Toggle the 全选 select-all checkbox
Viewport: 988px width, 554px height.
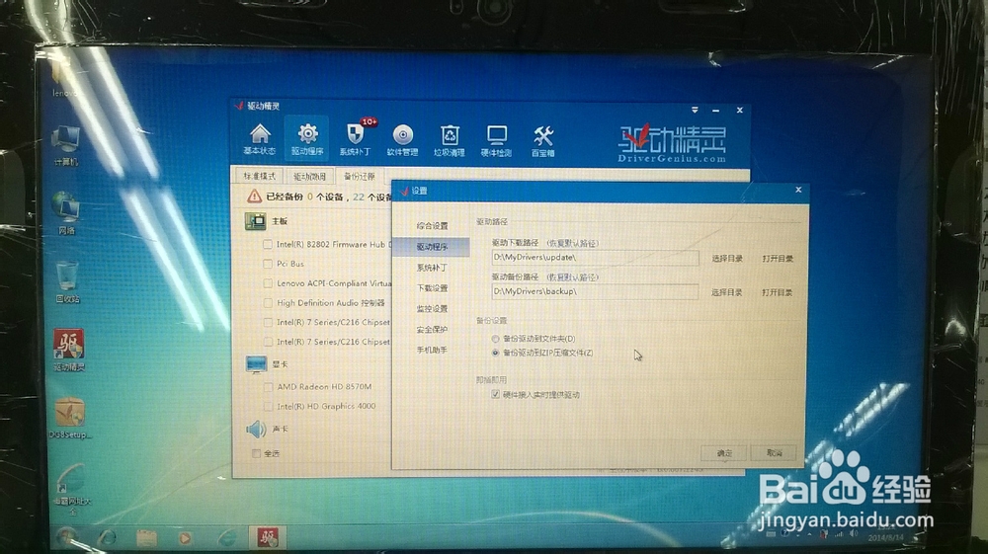pyautogui.click(x=256, y=453)
